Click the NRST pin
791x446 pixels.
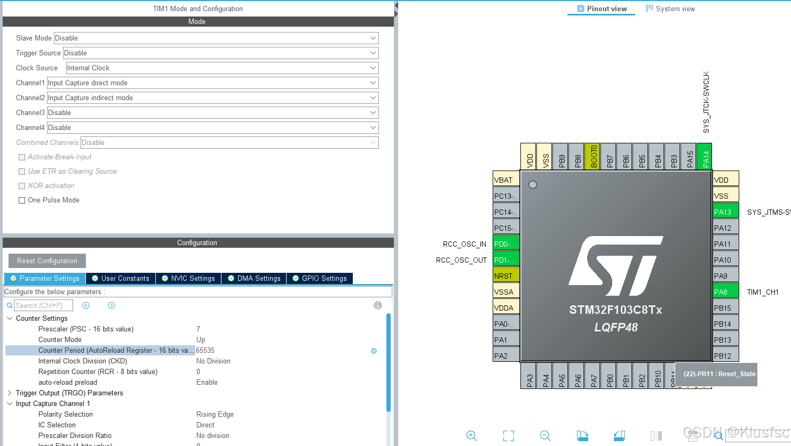(x=506, y=275)
